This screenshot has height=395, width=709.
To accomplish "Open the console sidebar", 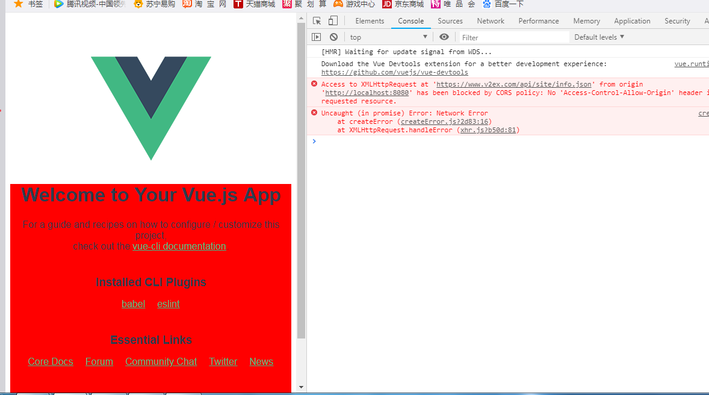I will pyautogui.click(x=316, y=37).
